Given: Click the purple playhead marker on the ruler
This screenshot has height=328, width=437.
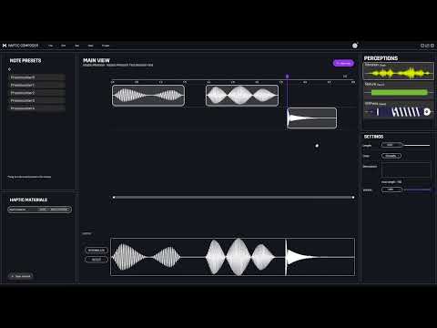Looking at the screenshot, I should (x=287, y=77).
